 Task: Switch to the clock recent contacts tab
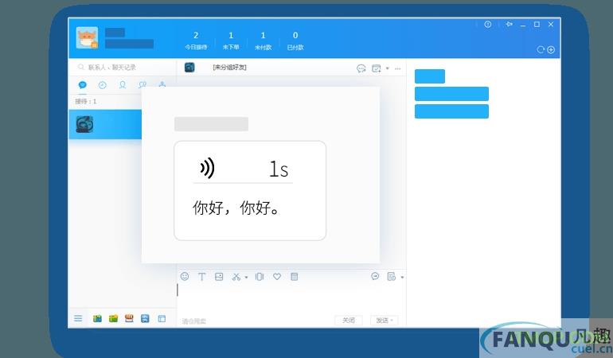point(103,85)
